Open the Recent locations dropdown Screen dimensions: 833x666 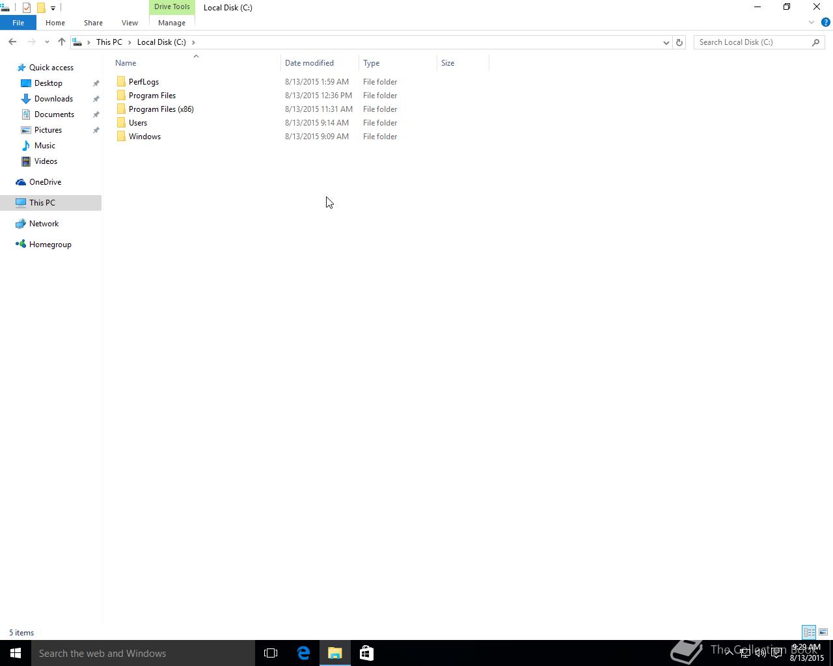coord(47,42)
